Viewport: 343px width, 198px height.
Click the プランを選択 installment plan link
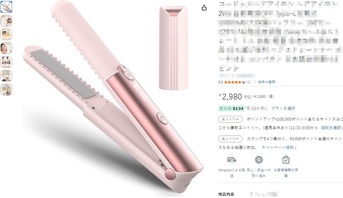[x=283, y=108]
